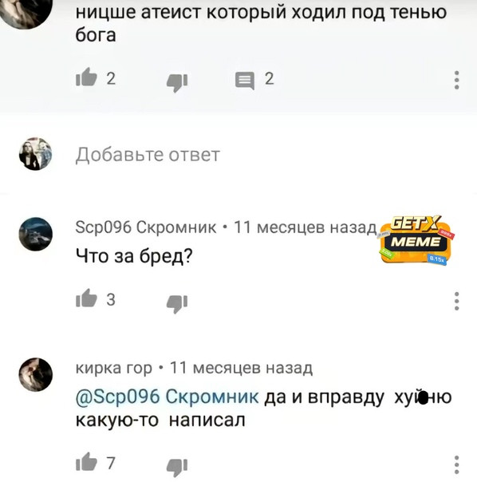
Task: Tap the GetX Meme sticker logo
Action: [416, 240]
